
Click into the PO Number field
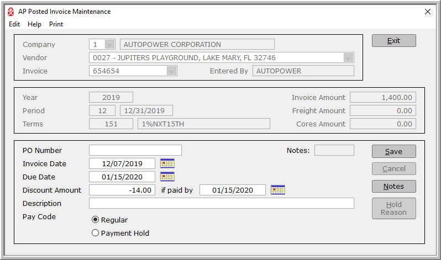tap(135, 150)
